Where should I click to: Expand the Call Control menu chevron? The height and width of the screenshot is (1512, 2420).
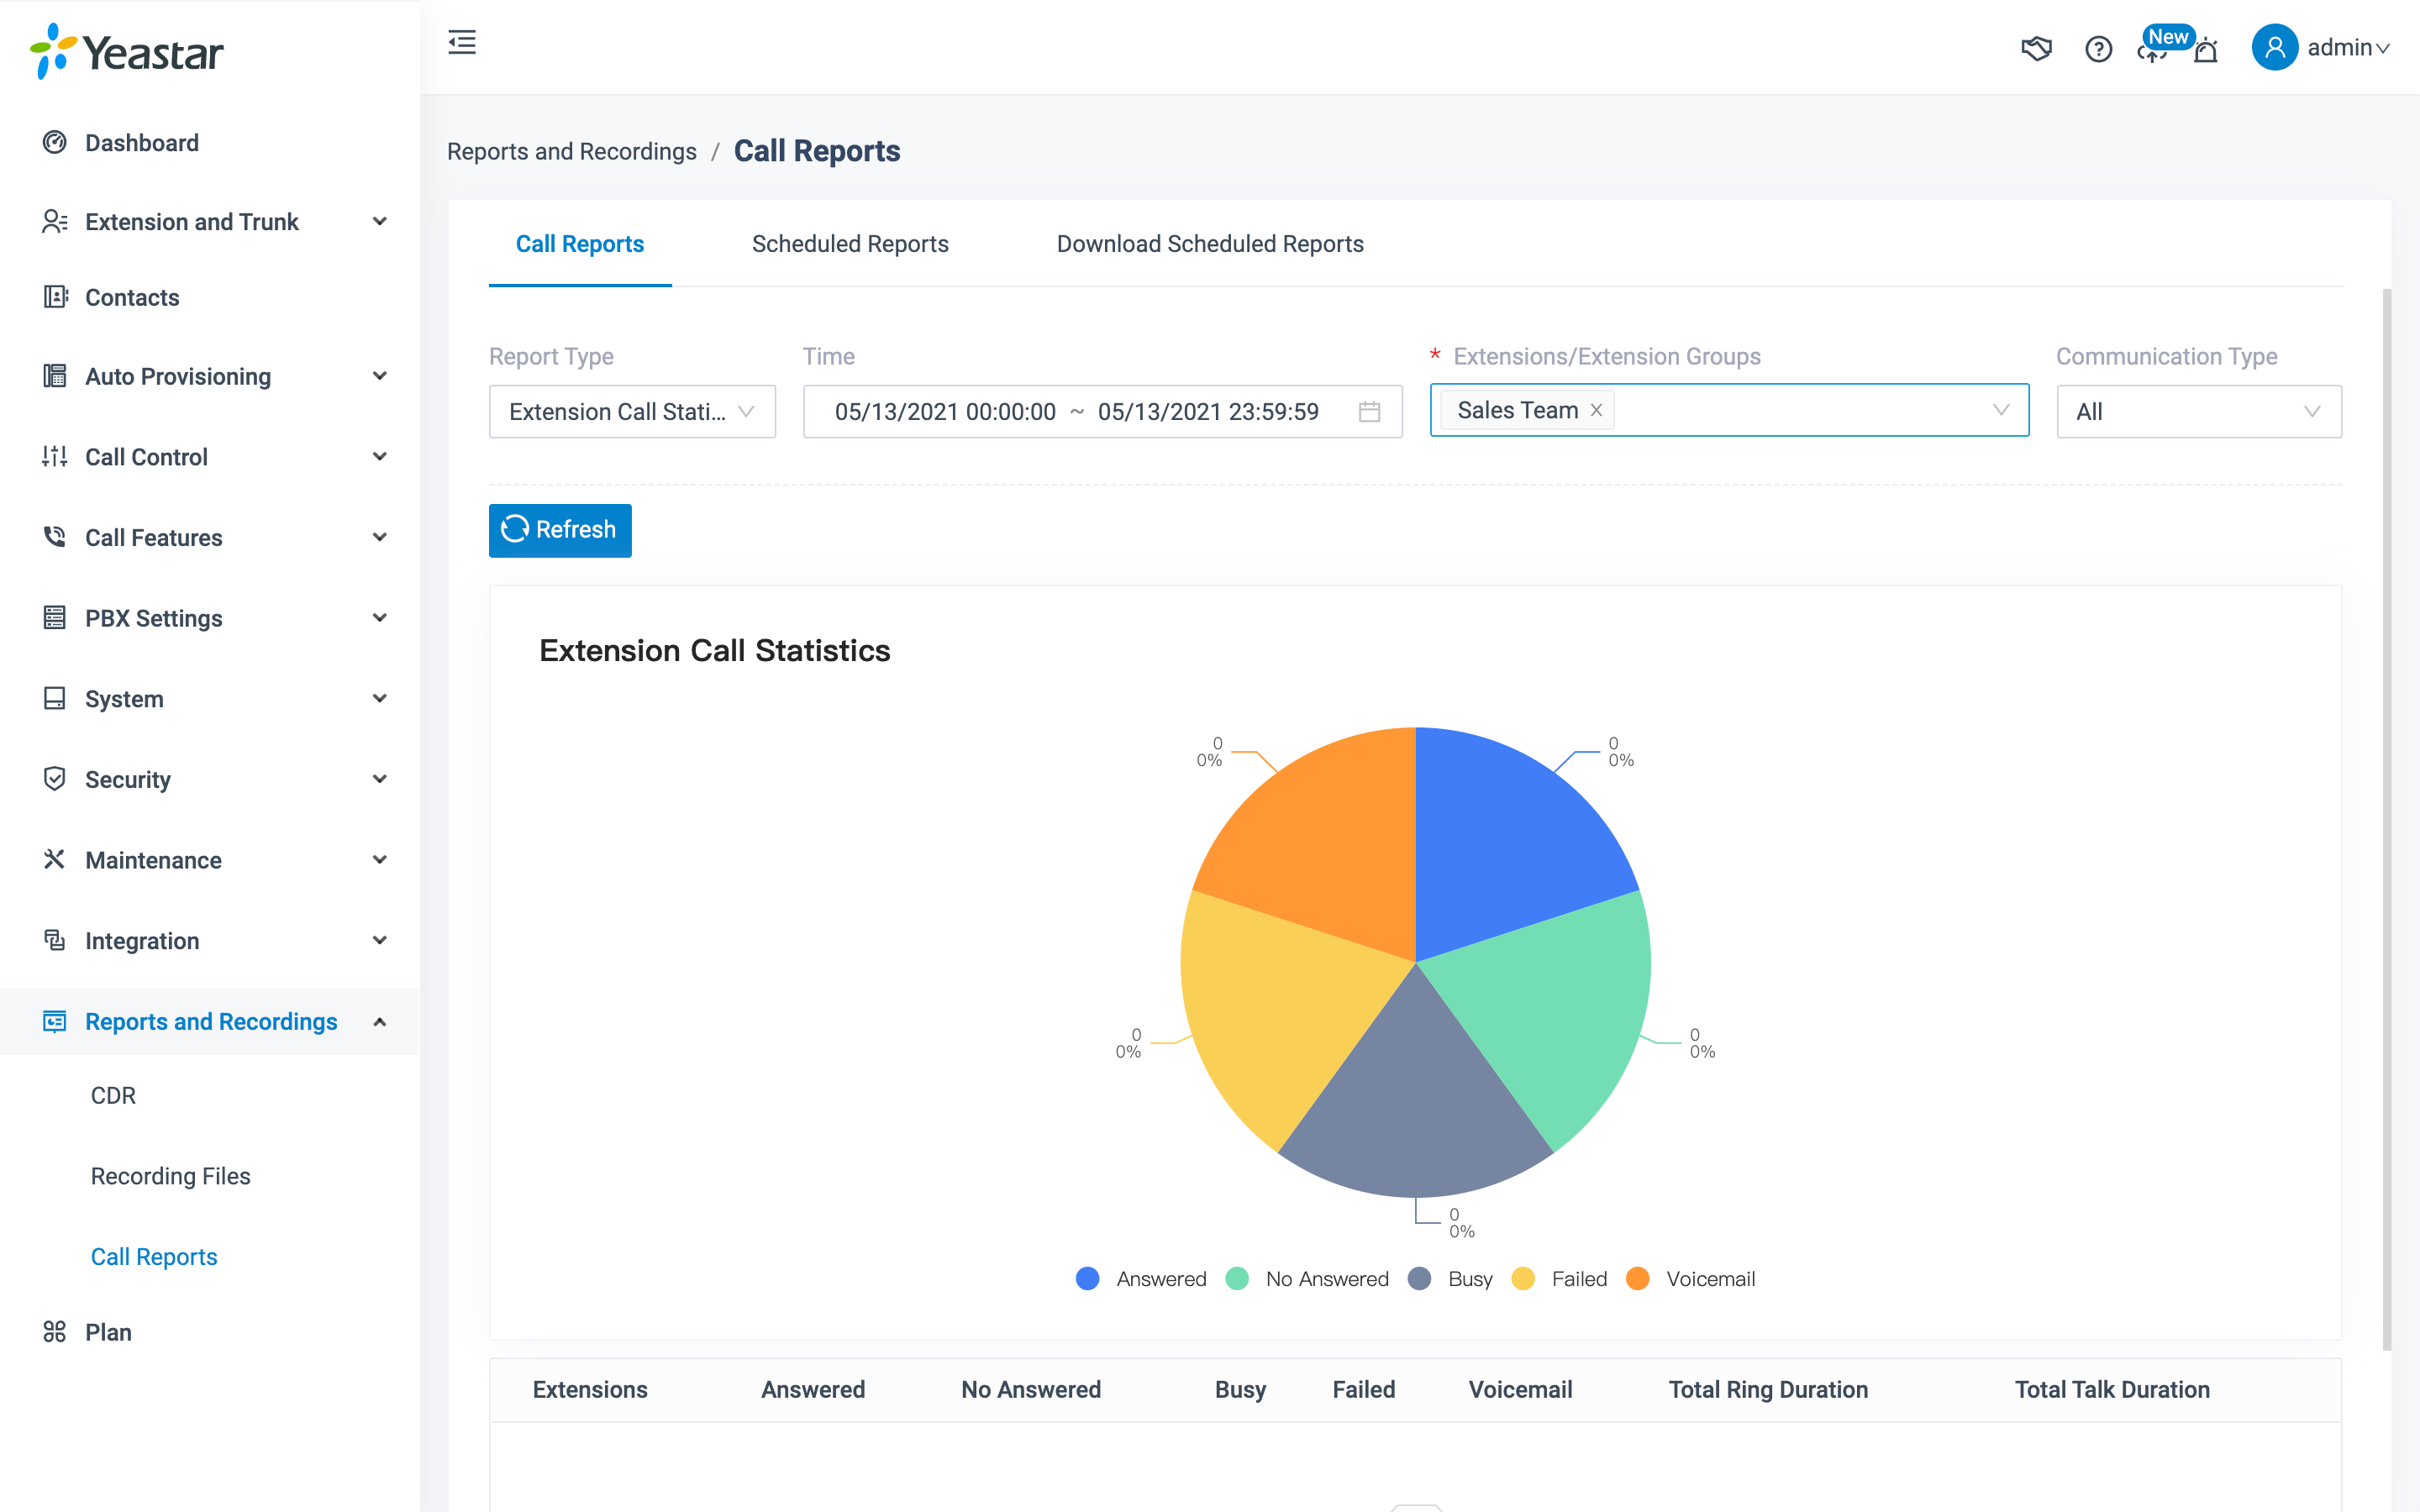(x=380, y=456)
